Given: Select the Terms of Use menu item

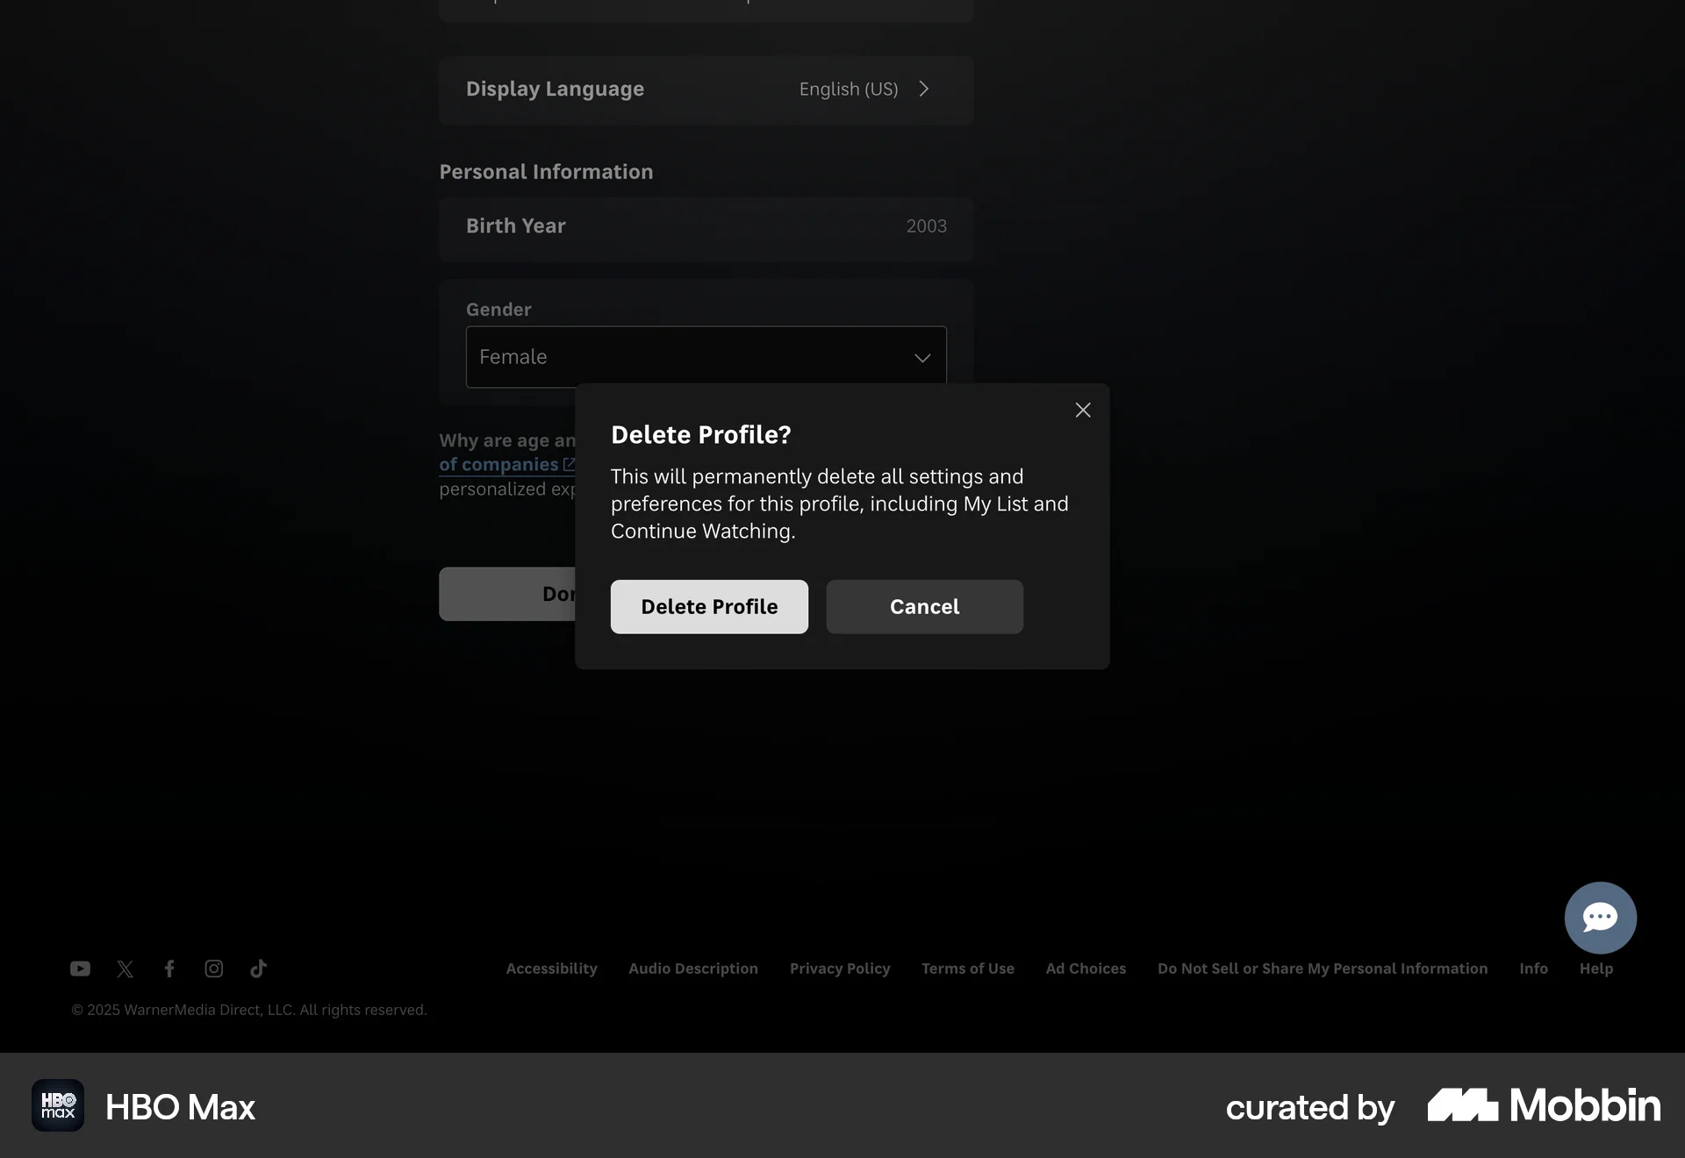Looking at the screenshot, I should point(967,969).
